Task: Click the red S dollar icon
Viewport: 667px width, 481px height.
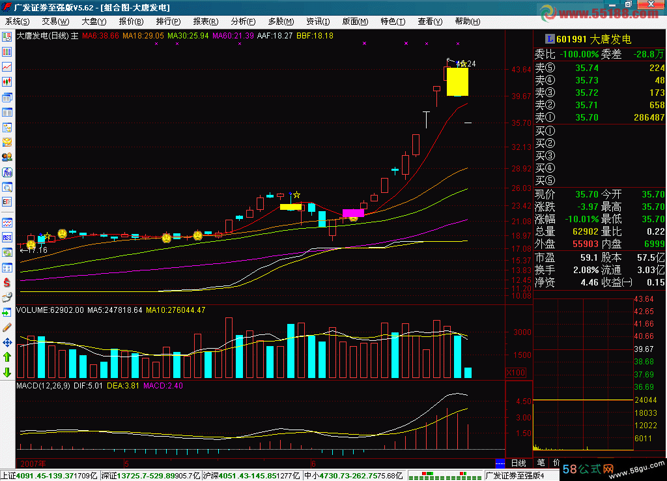Action: [7, 282]
